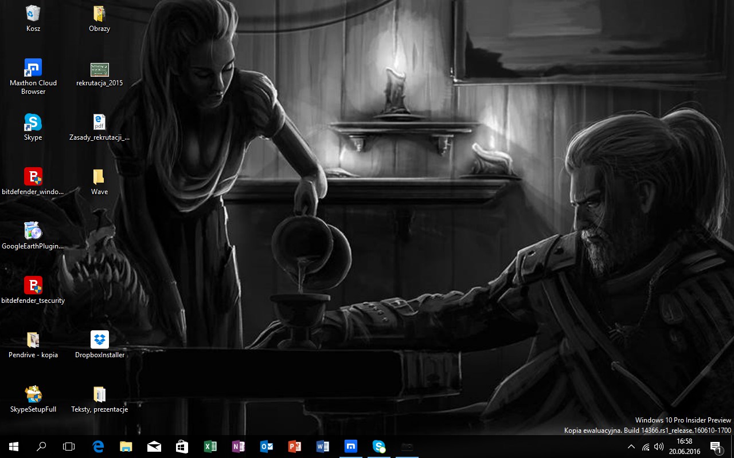Select the Obrazy folder on the desktop
Screen dimensions: 734x458
99,18
